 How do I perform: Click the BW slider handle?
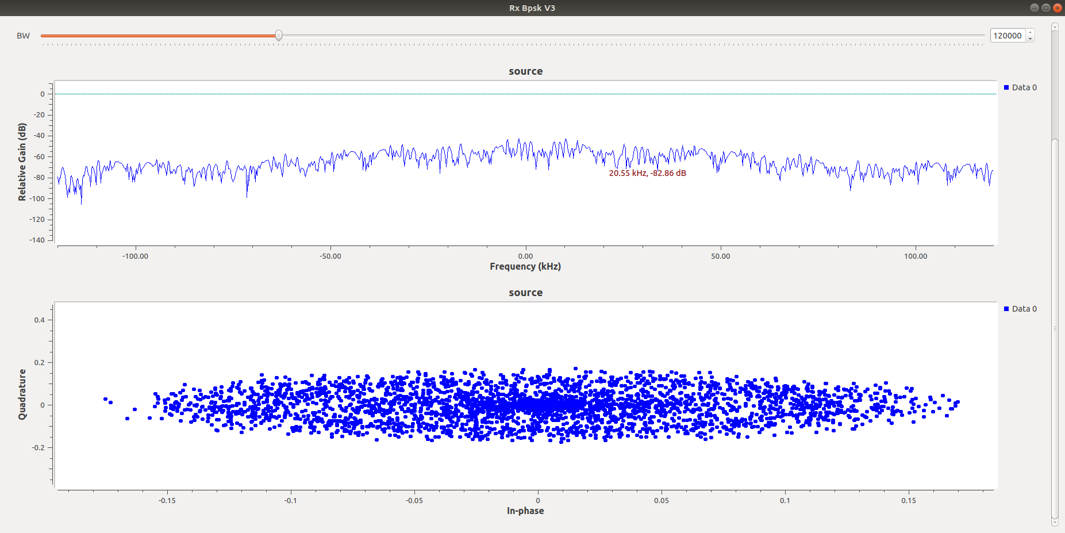click(279, 36)
